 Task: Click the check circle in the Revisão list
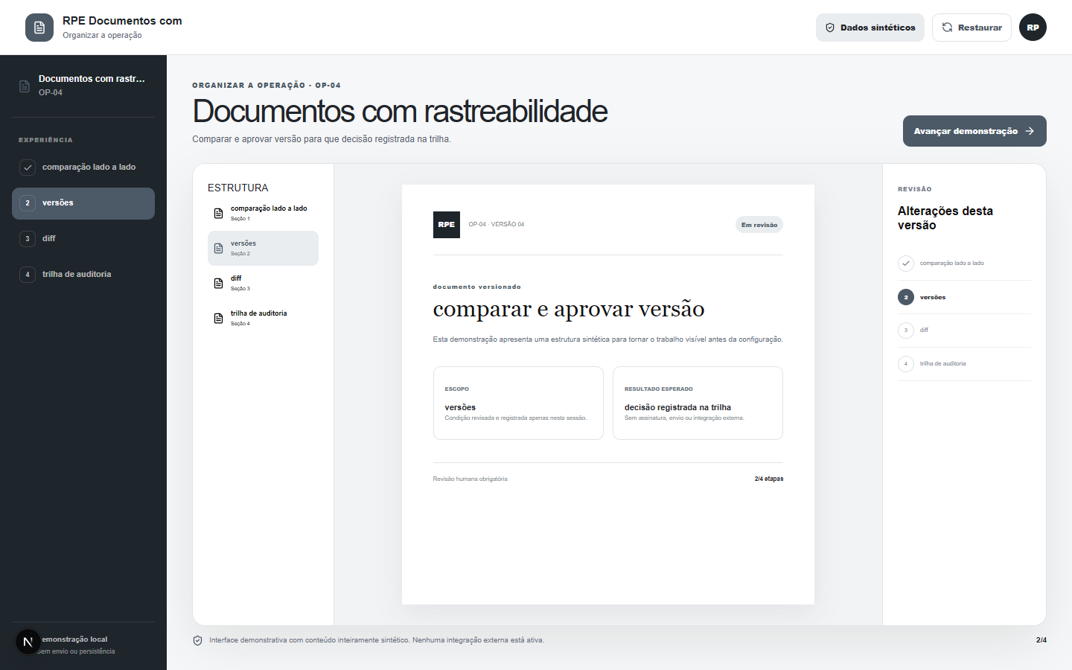click(906, 264)
